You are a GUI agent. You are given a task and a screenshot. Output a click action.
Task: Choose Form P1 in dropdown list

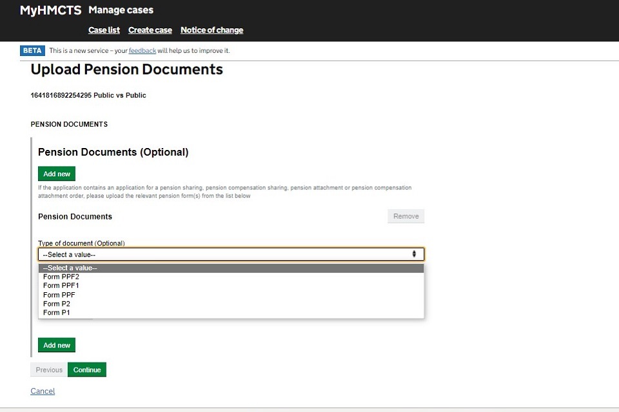[x=57, y=313]
